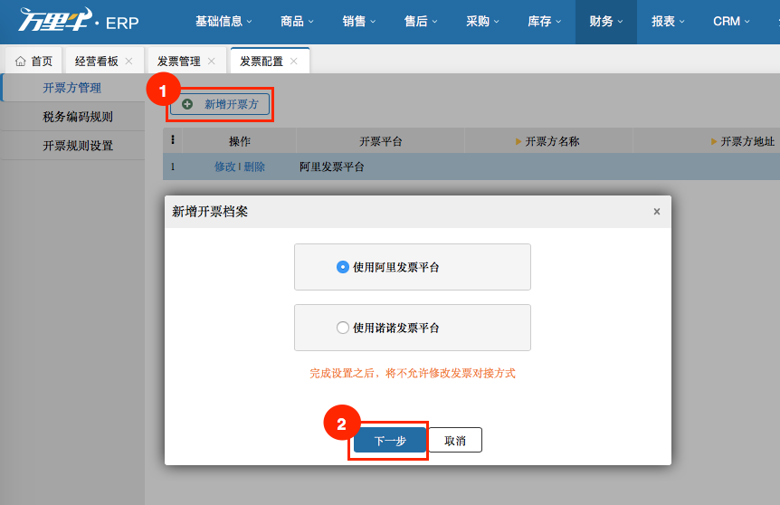
Task: Click the 操作 column header
Action: click(x=239, y=141)
